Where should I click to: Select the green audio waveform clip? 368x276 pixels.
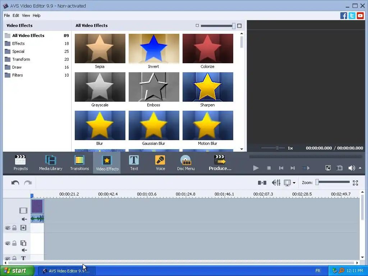point(37,219)
